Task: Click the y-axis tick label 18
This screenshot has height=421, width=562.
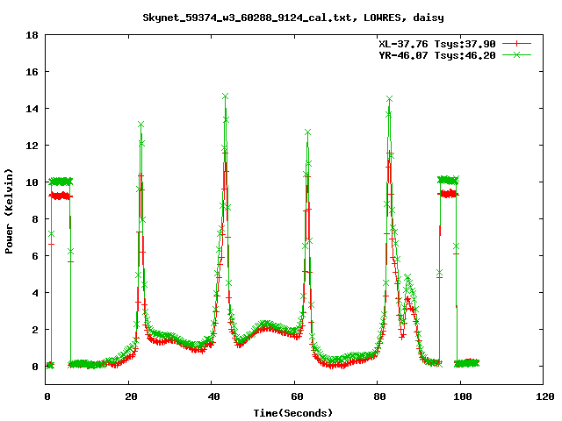Action: [x=32, y=35]
